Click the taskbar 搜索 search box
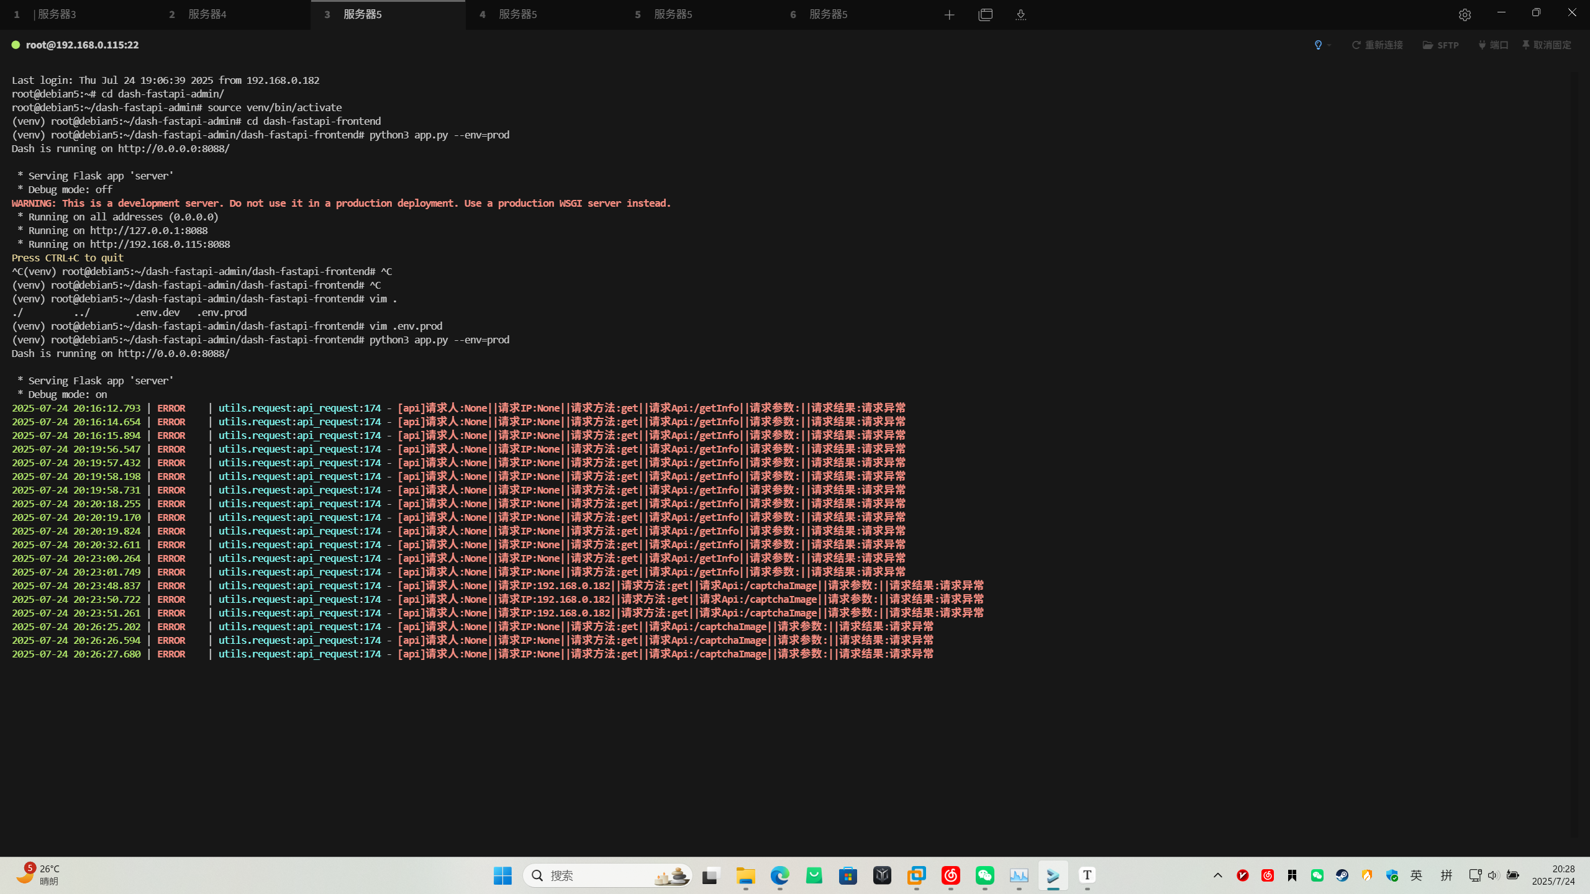This screenshot has height=894, width=1590. click(x=607, y=875)
